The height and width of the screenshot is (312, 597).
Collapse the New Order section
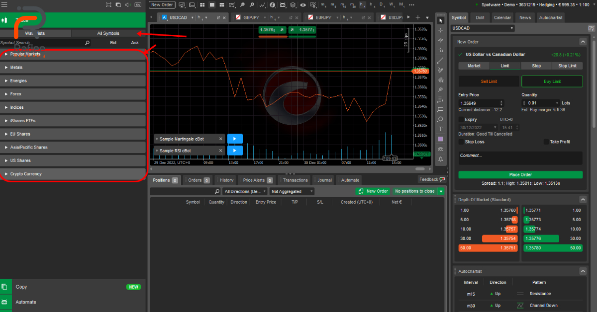(583, 42)
